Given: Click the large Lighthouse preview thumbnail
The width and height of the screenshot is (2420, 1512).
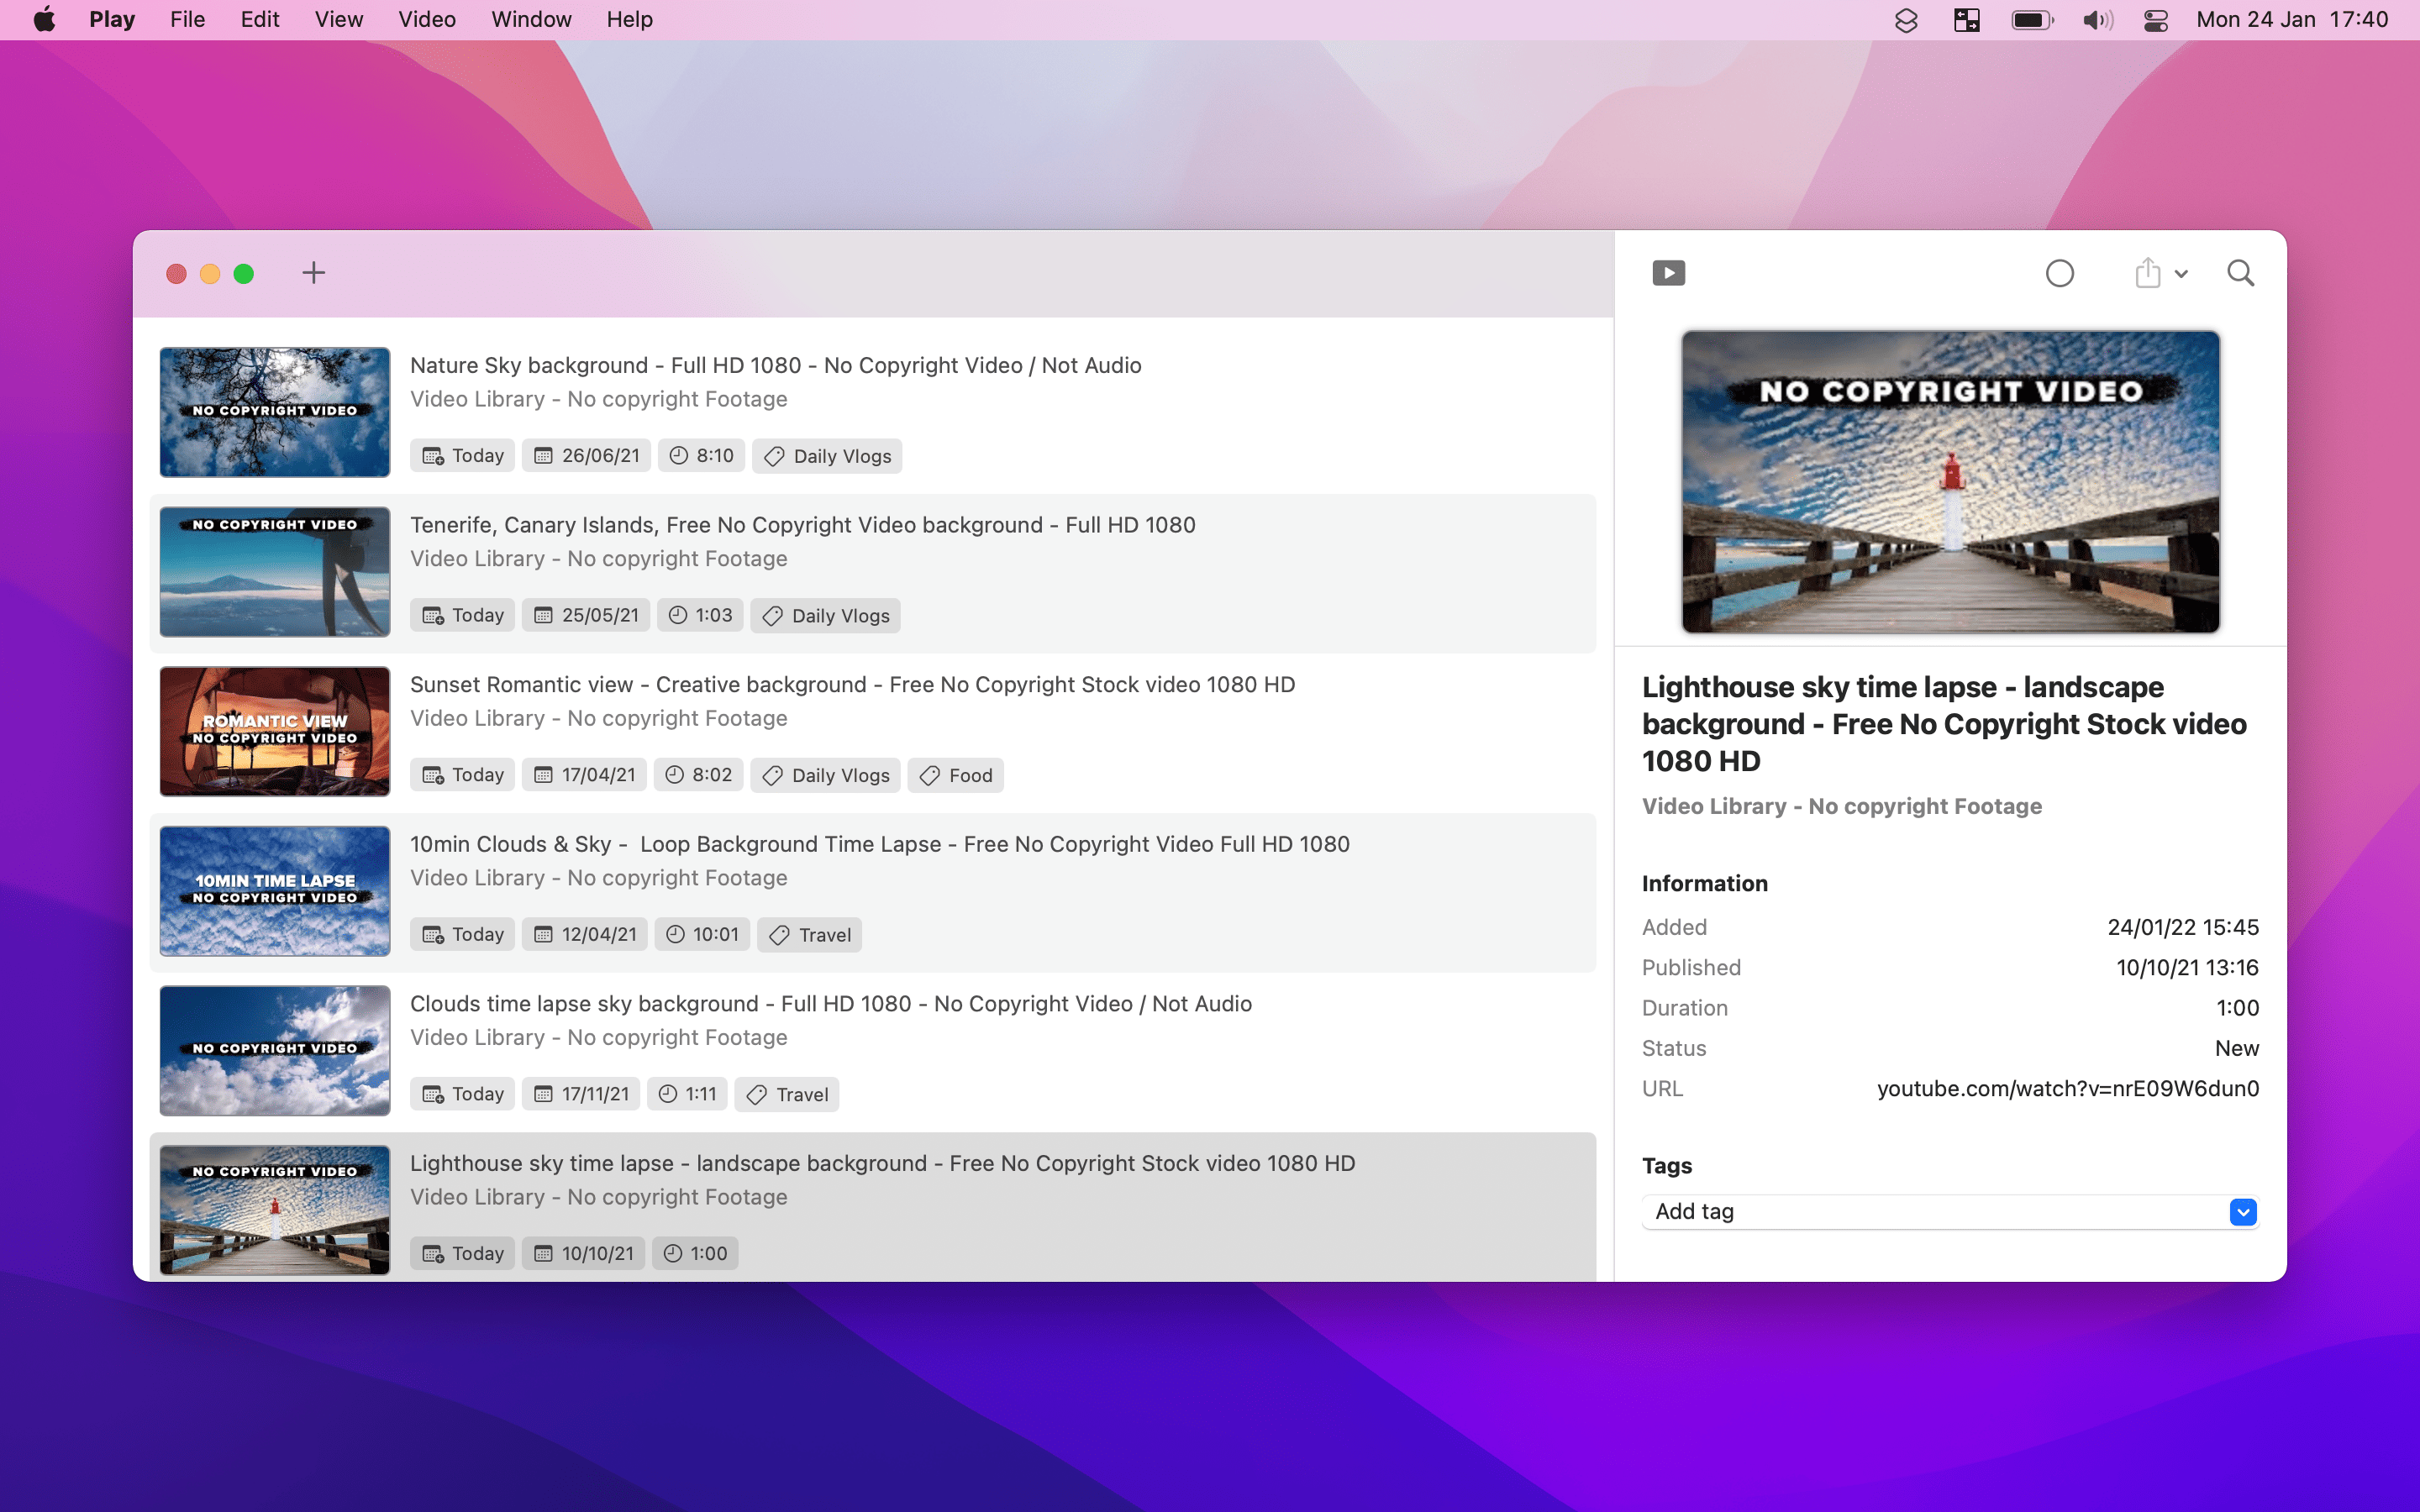Looking at the screenshot, I should [1950, 482].
